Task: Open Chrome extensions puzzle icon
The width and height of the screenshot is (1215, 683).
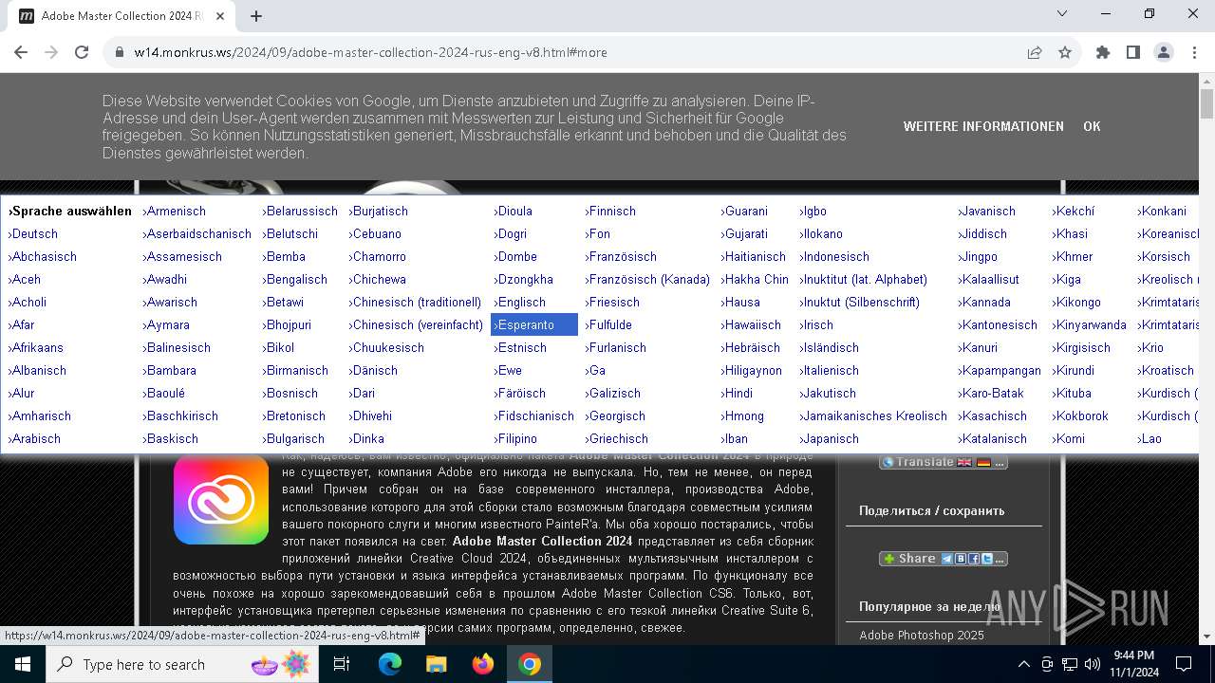Action: click(x=1103, y=53)
